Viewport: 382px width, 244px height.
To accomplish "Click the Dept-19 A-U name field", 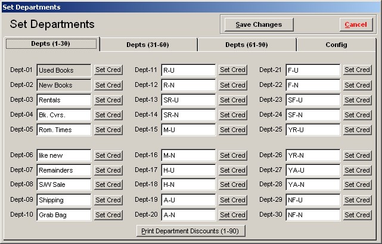I will coord(188,200).
